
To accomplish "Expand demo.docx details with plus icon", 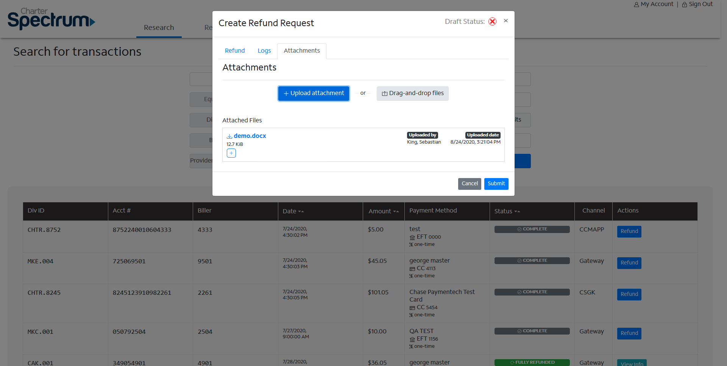I will tap(231, 153).
